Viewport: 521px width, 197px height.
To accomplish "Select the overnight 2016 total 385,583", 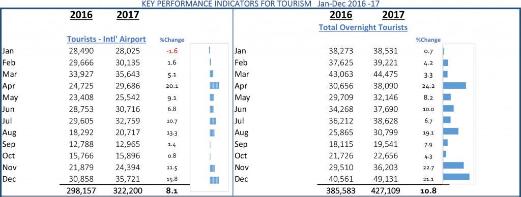I will 340,191.
